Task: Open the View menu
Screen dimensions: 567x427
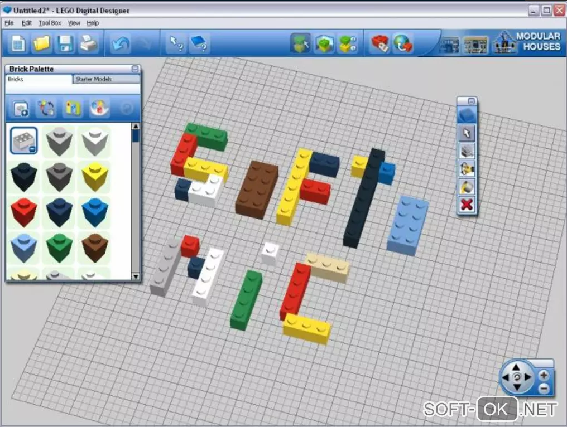Action: point(74,23)
